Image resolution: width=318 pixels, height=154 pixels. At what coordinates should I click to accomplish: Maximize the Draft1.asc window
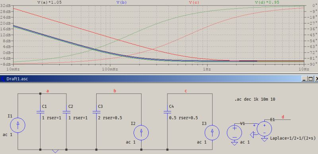point(310,79)
